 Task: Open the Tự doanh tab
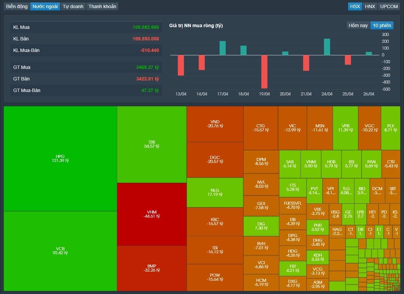click(x=73, y=6)
